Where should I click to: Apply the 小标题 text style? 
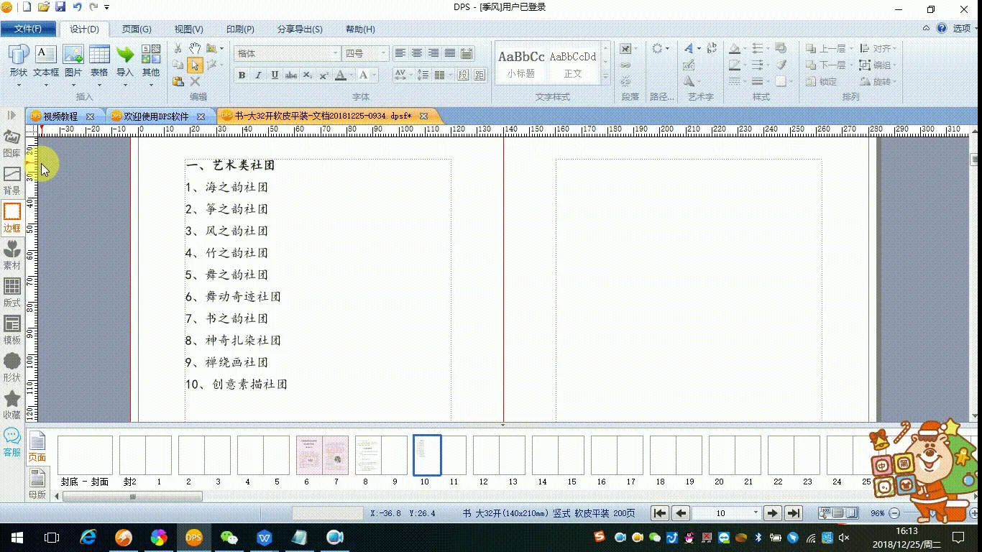click(x=521, y=63)
